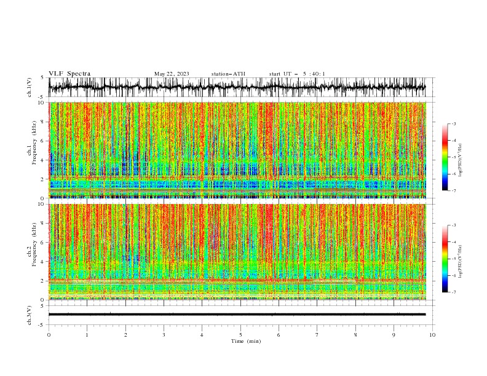
Task: Click the ch.2 spectrogram plot
Action: [x=237, y=252]
